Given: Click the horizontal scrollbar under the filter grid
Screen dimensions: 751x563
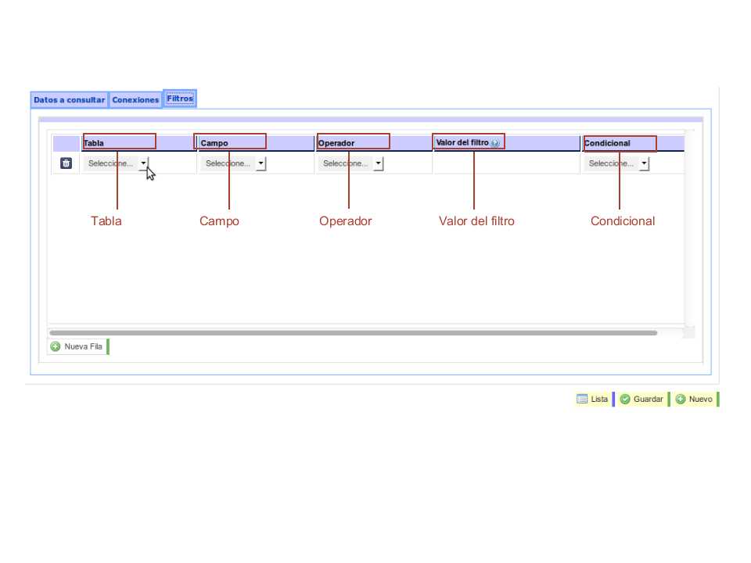Looking at the screenshot, I should [x=353, y=332].
